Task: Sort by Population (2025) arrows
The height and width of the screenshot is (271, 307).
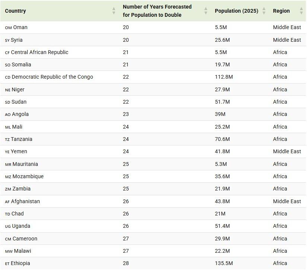Action: [x=264, y=11]
